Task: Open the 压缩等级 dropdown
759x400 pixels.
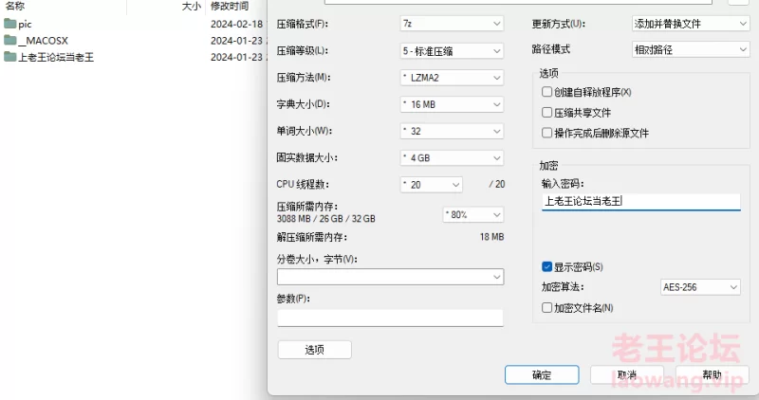Action: (x=452, y=51)
